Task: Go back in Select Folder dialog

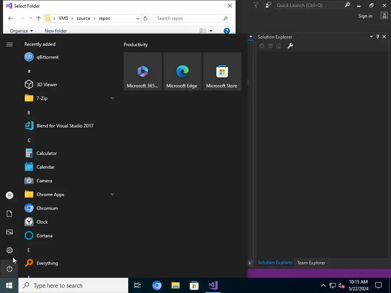Action: 10,18
